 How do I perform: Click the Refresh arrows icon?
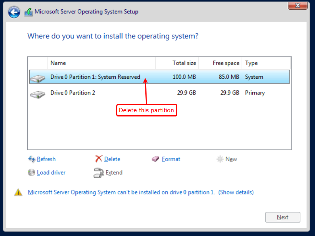(32, 159)
